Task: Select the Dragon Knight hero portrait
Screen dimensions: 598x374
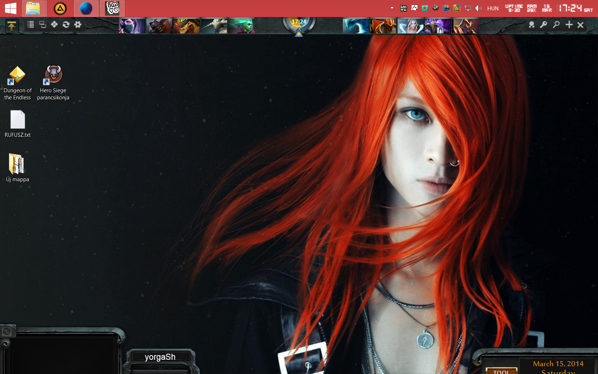Action: 383,26
